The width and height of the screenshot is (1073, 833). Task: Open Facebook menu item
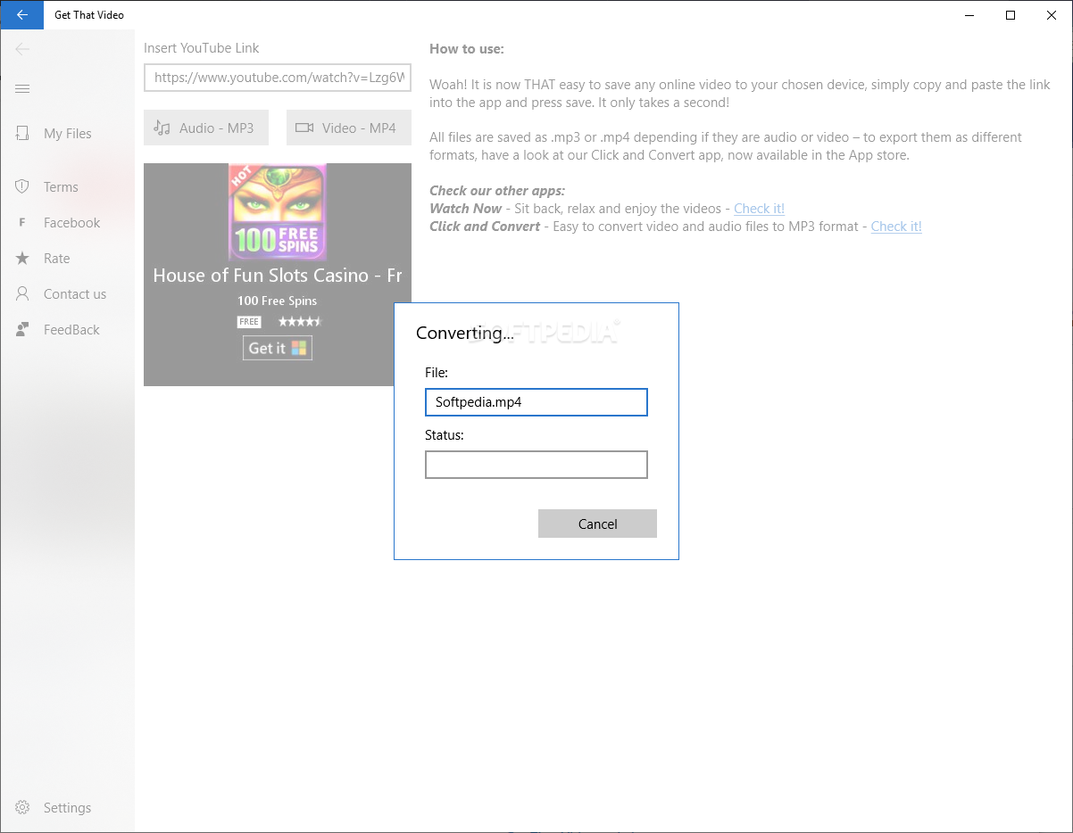click(x=67, y=223)
